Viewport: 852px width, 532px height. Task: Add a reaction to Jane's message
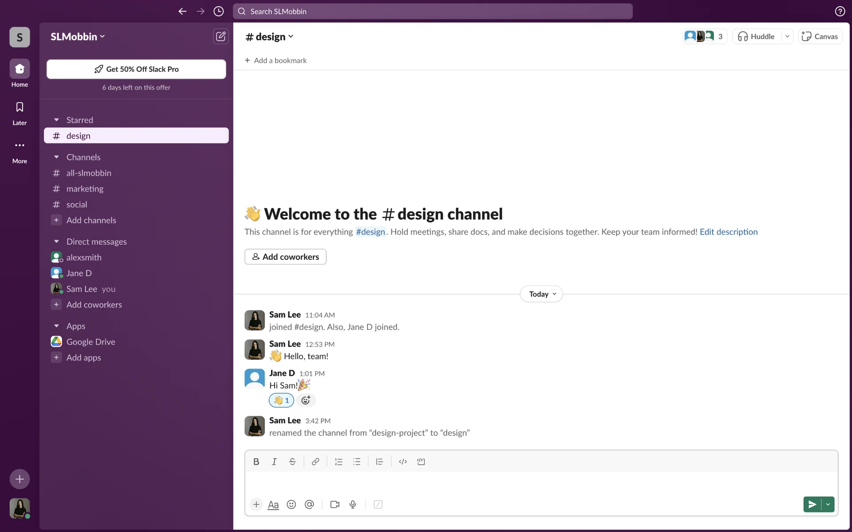pos(306,400)
